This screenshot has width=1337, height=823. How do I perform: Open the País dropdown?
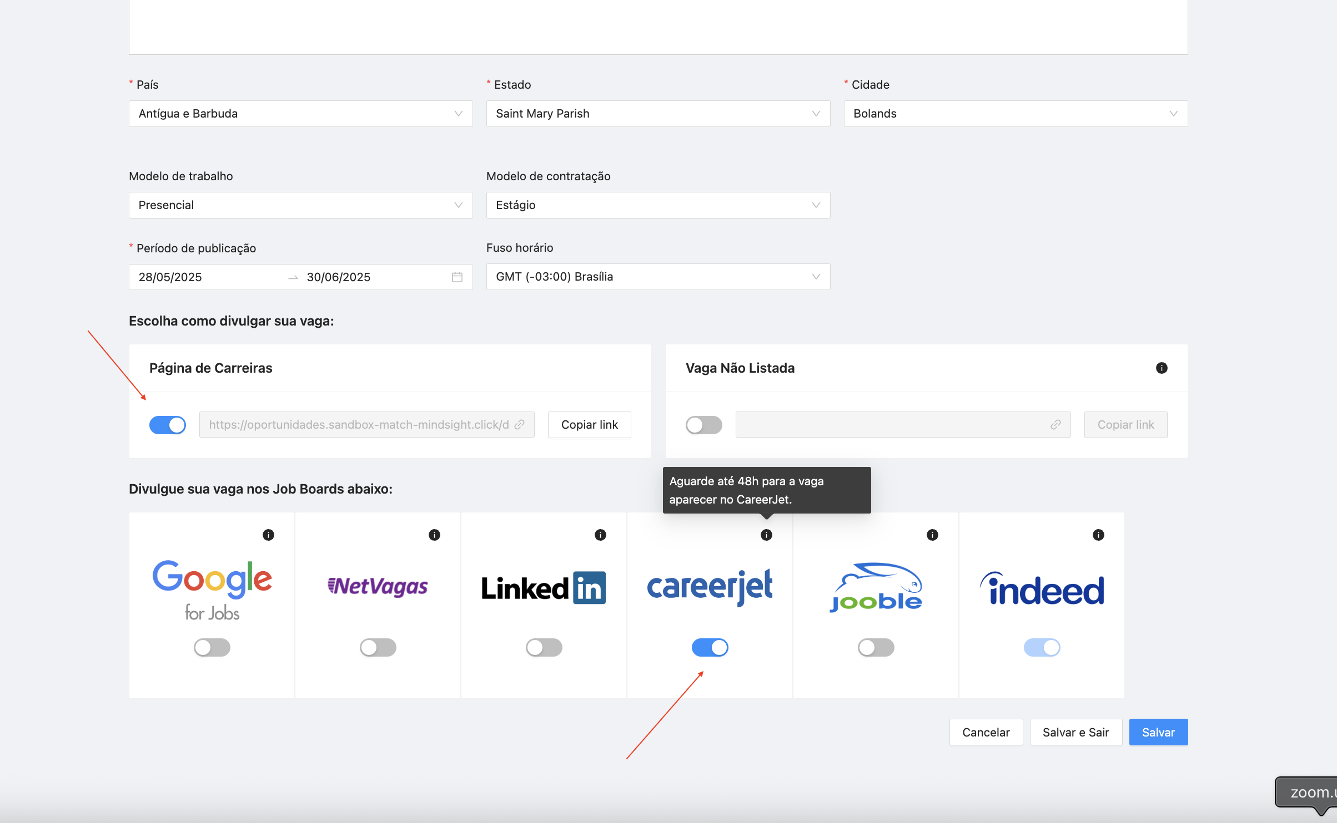(301, 114)
